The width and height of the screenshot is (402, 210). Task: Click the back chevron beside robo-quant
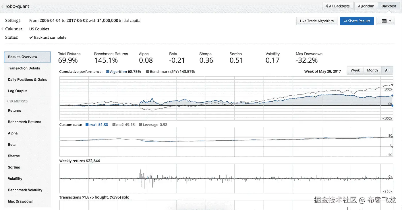3,6
